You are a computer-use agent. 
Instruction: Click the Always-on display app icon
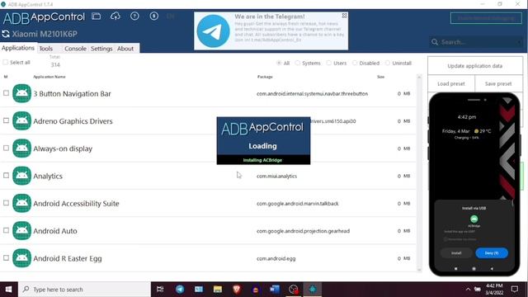(22, 148)
